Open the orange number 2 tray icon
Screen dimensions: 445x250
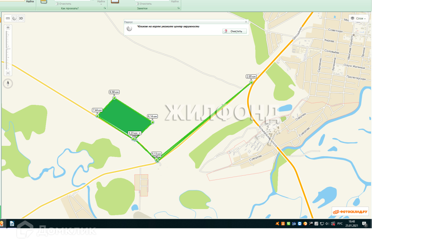(x=305, y=224)
